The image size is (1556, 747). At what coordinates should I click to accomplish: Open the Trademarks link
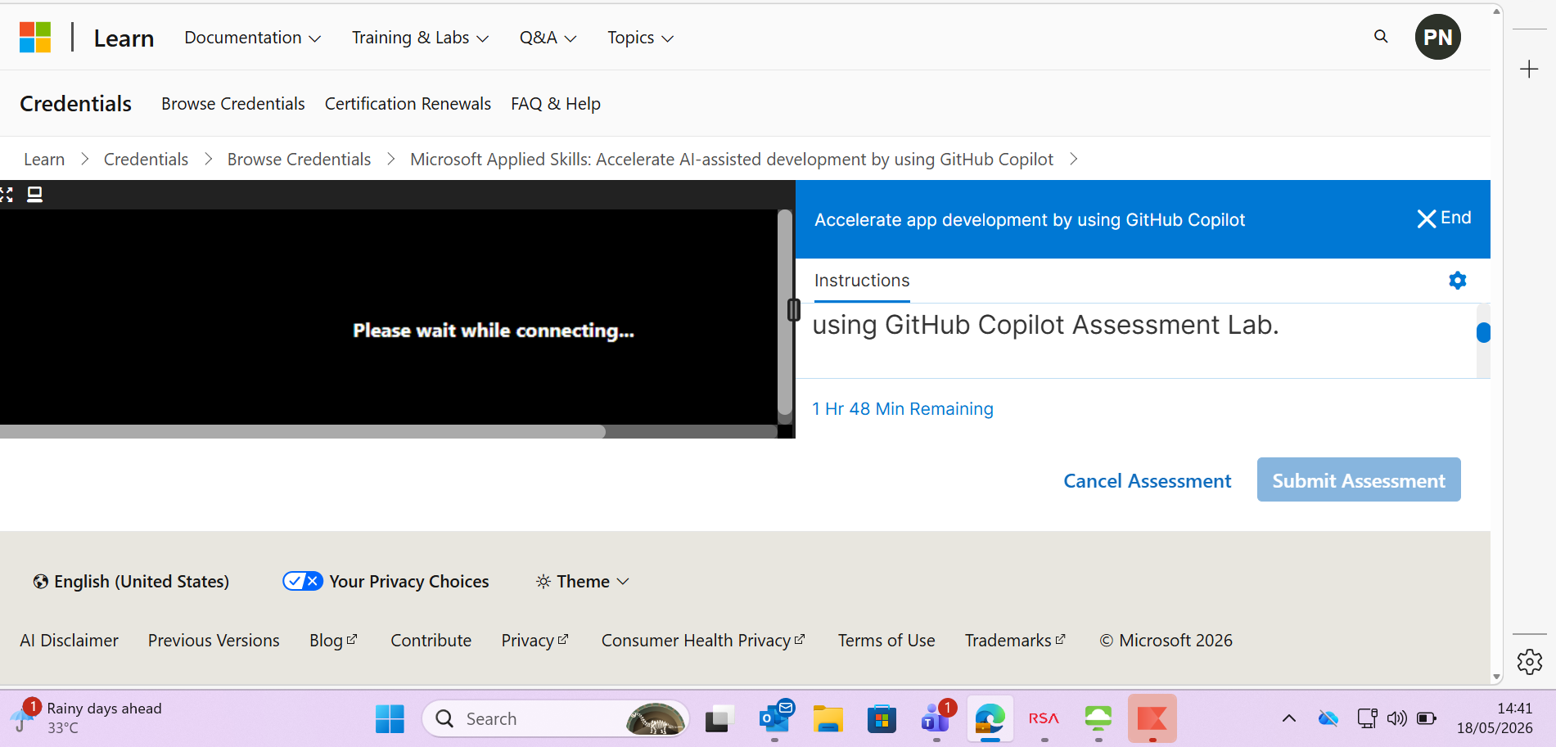pos(1015,641)
